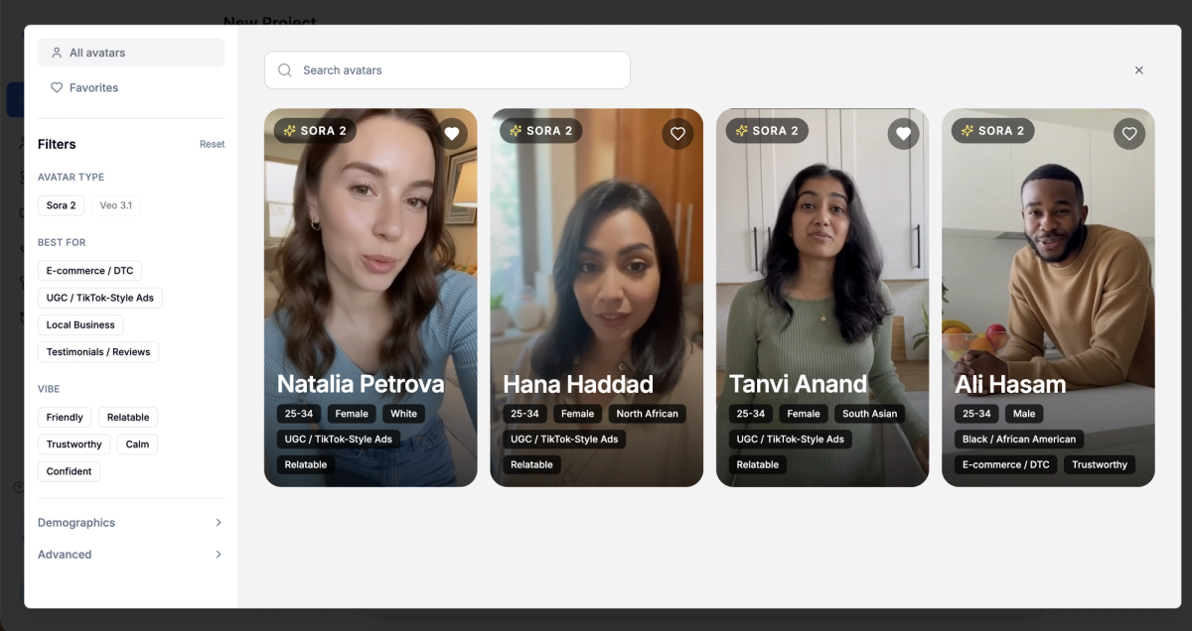Viewport: 1192px width, 631px height.
Task: Click chevron next to Advanced
Action: (x=219, y=555)
